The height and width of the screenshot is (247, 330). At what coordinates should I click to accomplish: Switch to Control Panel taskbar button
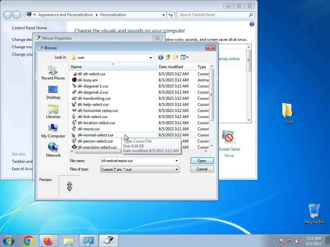click(89, 241)
